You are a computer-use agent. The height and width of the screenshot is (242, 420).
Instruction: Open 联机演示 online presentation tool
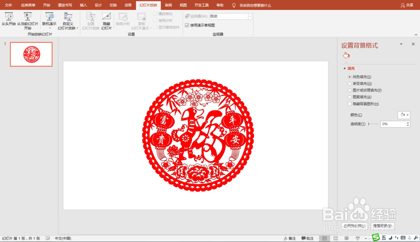49,21
